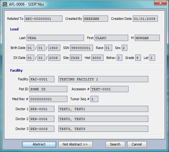The width and height of the screenshot is (169, 152).
Task: Select the Site field C535
Action: point(76,58)
